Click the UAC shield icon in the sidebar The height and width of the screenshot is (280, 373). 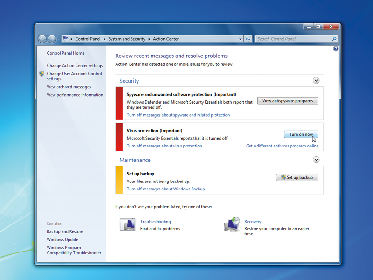(41, 74)
